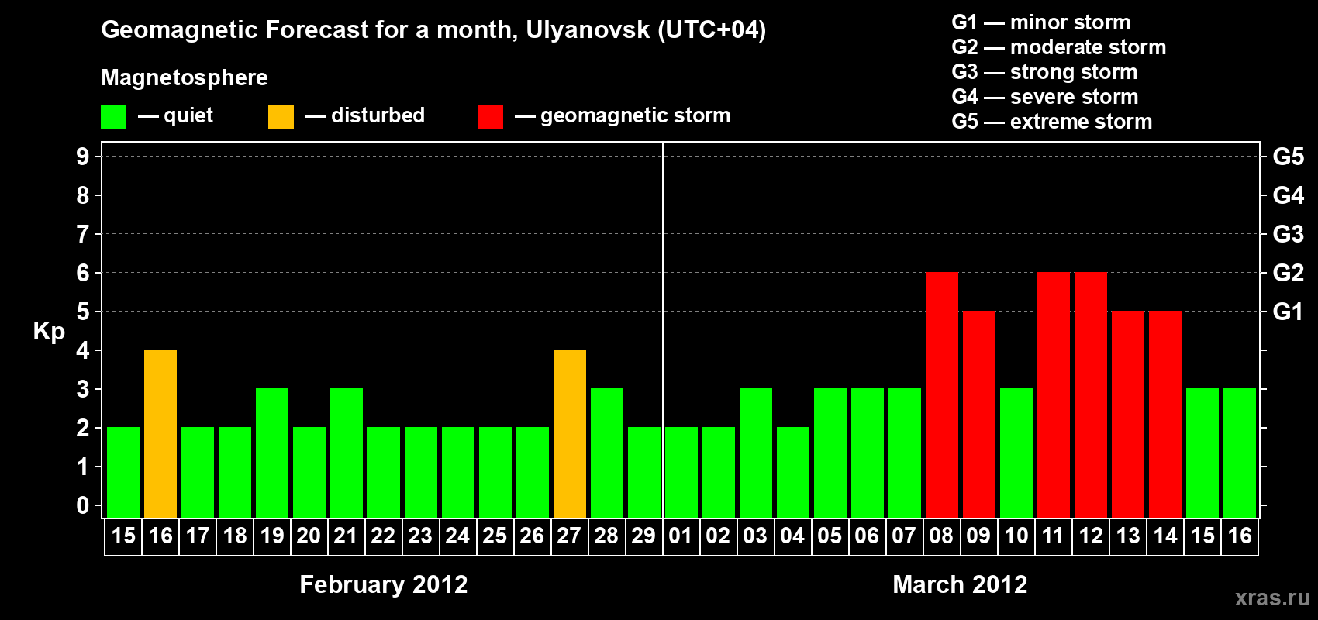Viewport: 1318px width, 620px height.
Task: Click the 'geomagnetic storm' legend text
Action: (x=635, y=116)
